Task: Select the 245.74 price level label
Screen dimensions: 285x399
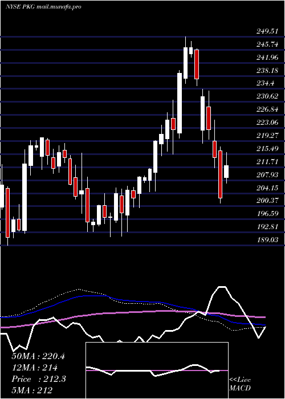Action: [x=267, y=44]
